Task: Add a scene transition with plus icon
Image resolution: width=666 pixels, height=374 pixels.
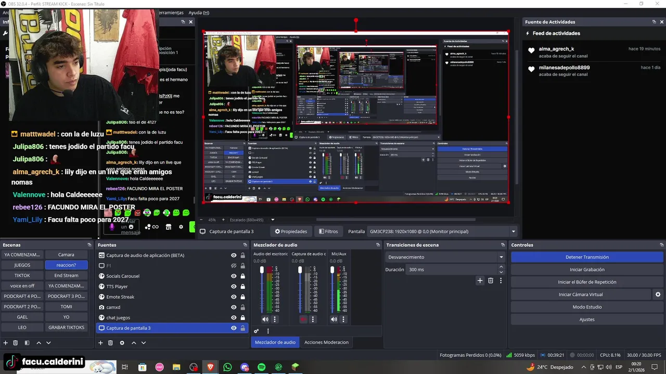Action: [480, 280]
